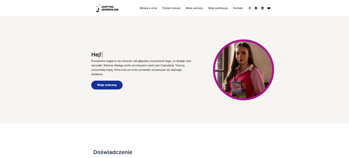Click the Justyna Jendrzejek logo
The height and width of the screenshot is (158, 349).
point(107,8)
